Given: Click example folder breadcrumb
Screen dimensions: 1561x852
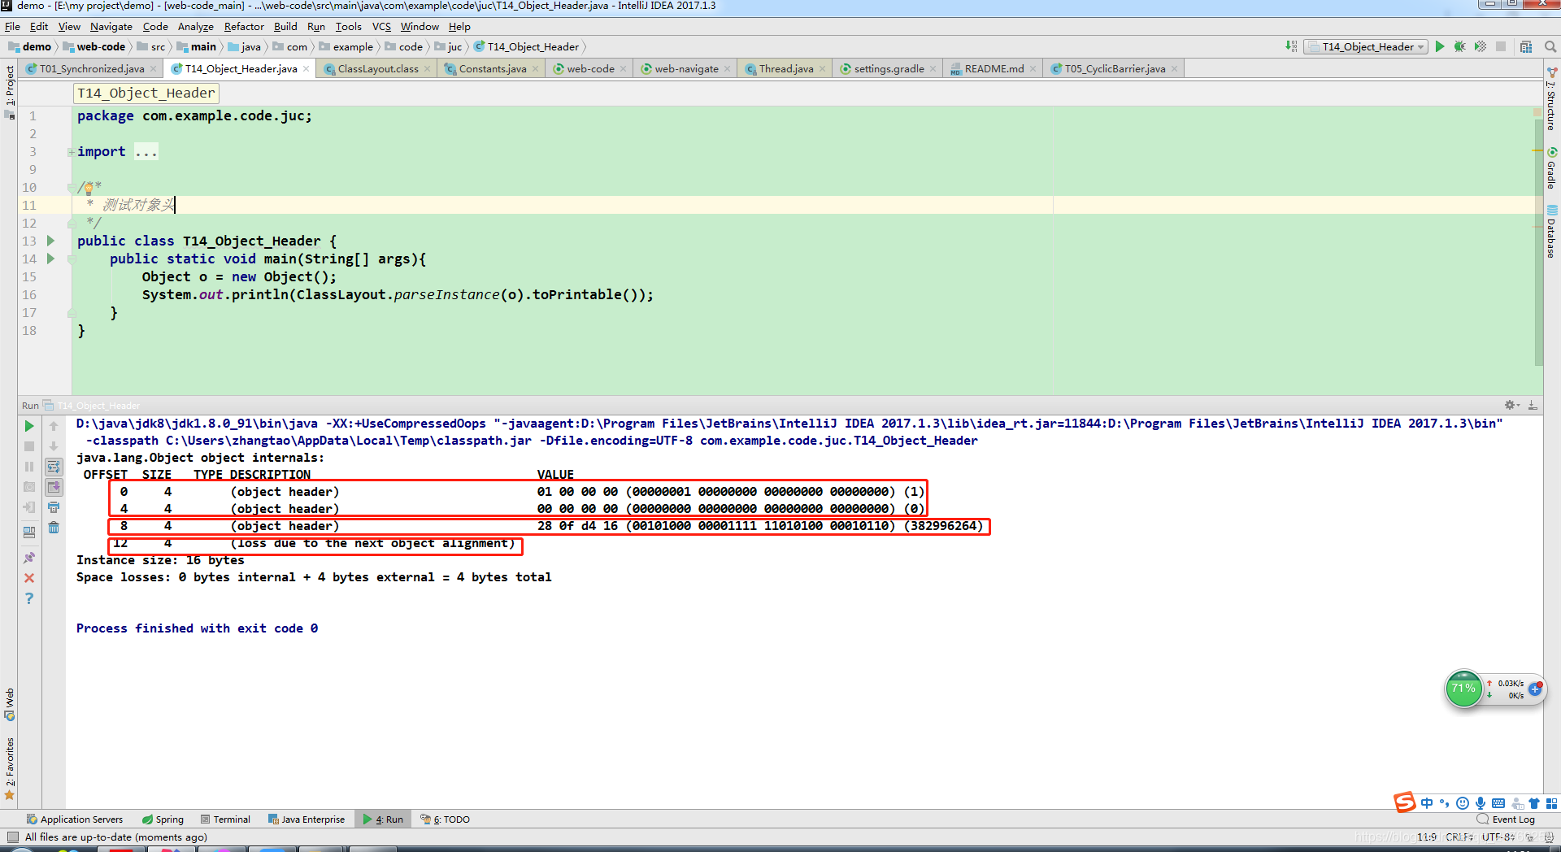Looking at the screenshot, I should pyautogui.click(x=346, y=47).
